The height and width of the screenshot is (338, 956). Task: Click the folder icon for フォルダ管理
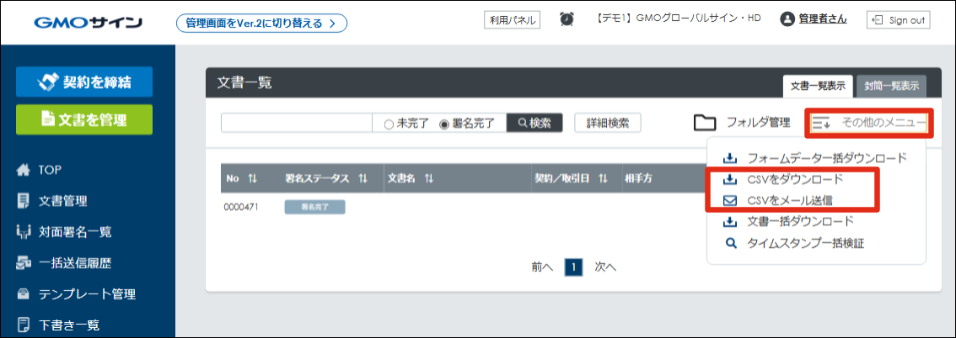[x=704, y=123]
